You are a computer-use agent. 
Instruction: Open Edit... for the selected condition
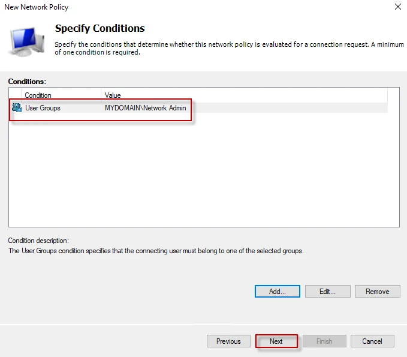(x=327, y=292)
